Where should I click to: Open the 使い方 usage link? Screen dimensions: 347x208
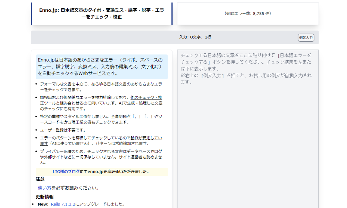point(41,188)
